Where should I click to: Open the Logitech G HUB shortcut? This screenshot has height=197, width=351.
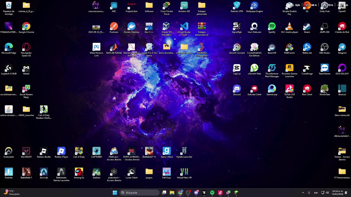point(9,68)
